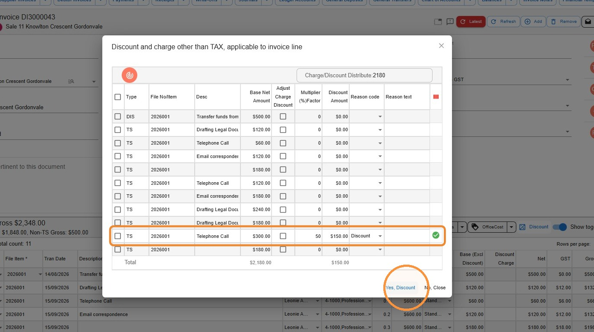Viewport: 594px width, 332px height.
Task: Click the $150.00 Discount Amount cell
Action: tap(336, 236)
